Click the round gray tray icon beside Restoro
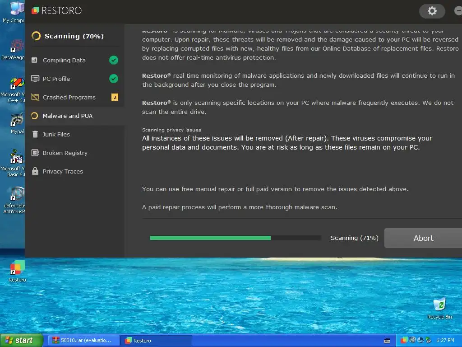 pyautogui.click(x=412, y=340)
